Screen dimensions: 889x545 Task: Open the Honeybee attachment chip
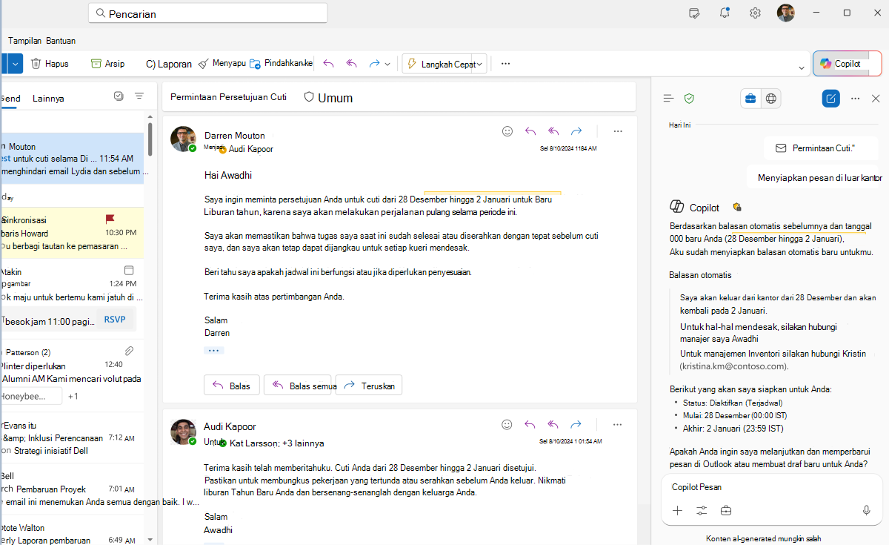[31, 397]
